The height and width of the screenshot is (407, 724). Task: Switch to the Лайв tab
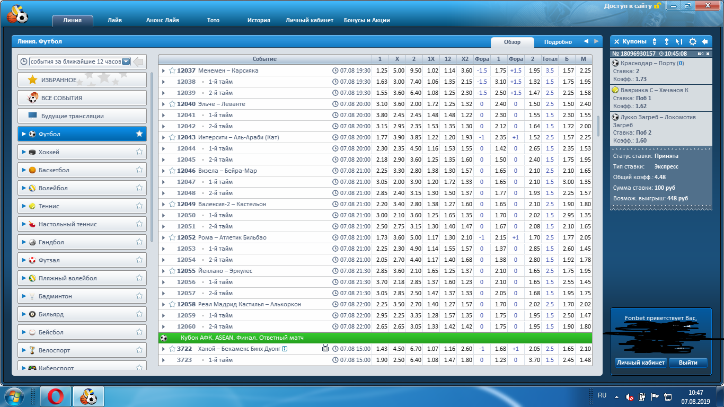click(x=114, y=20)
